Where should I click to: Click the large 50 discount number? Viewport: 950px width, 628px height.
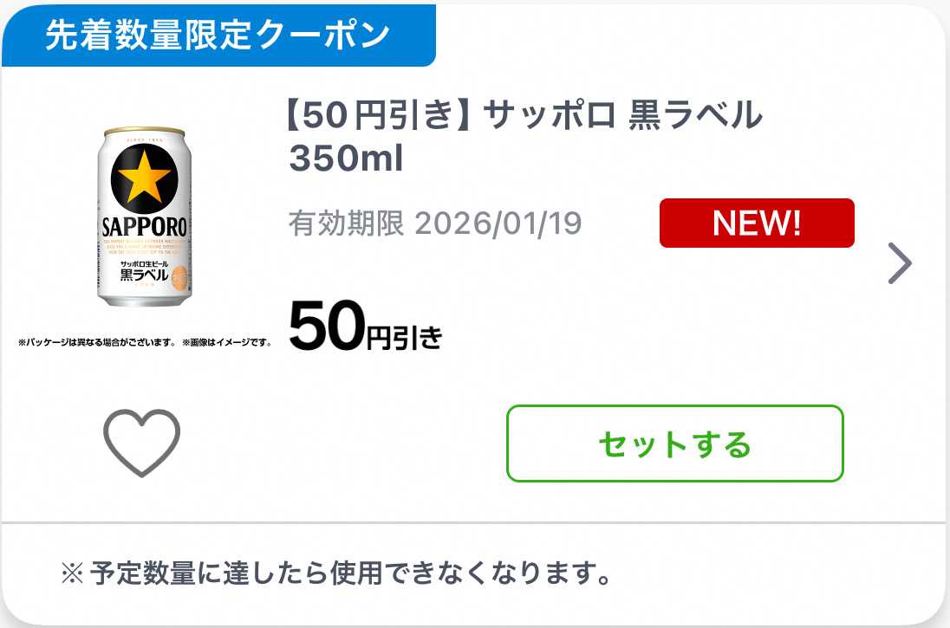[x=327, y=327]
